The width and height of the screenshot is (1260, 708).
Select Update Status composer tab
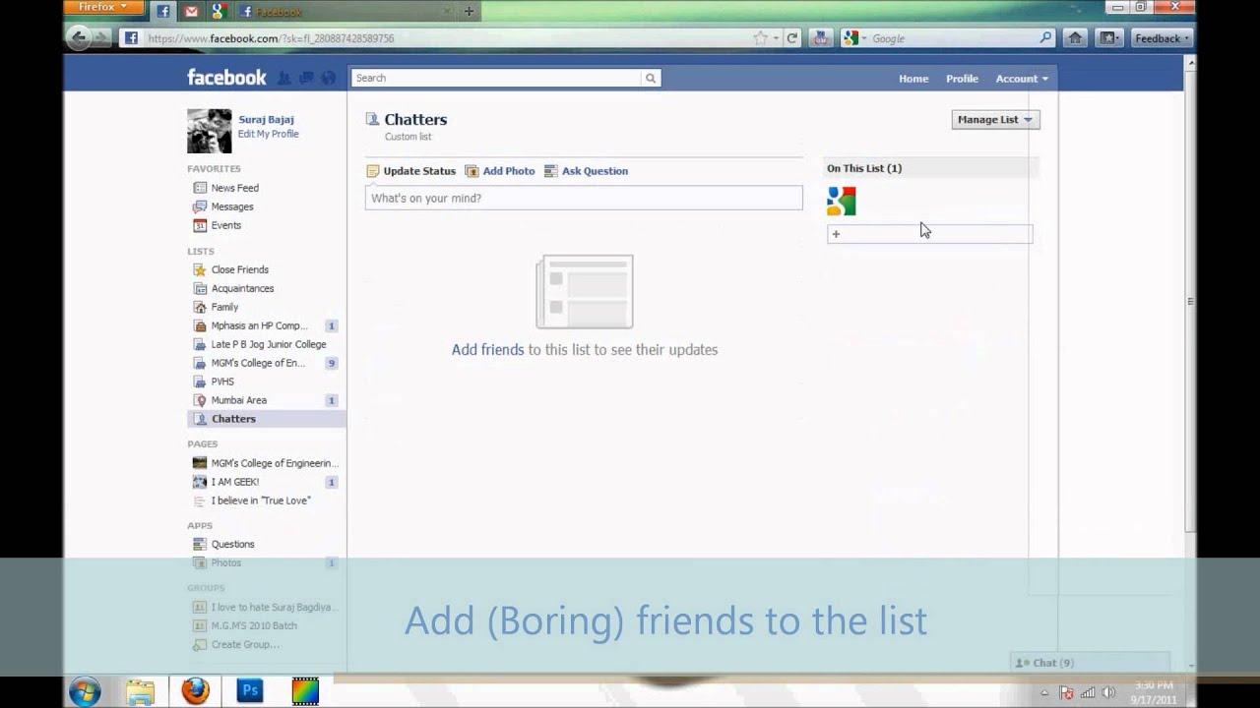(x=411, y=171)
